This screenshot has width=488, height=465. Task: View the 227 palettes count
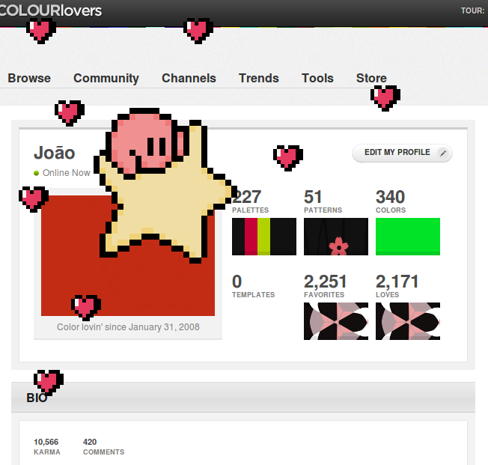[x=247, y=196]
